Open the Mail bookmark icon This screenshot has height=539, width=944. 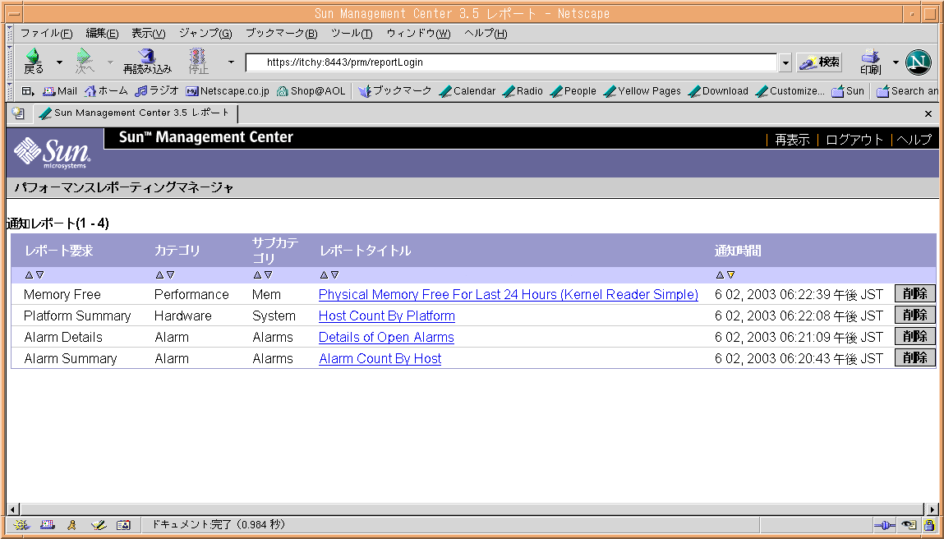point(60,91)
